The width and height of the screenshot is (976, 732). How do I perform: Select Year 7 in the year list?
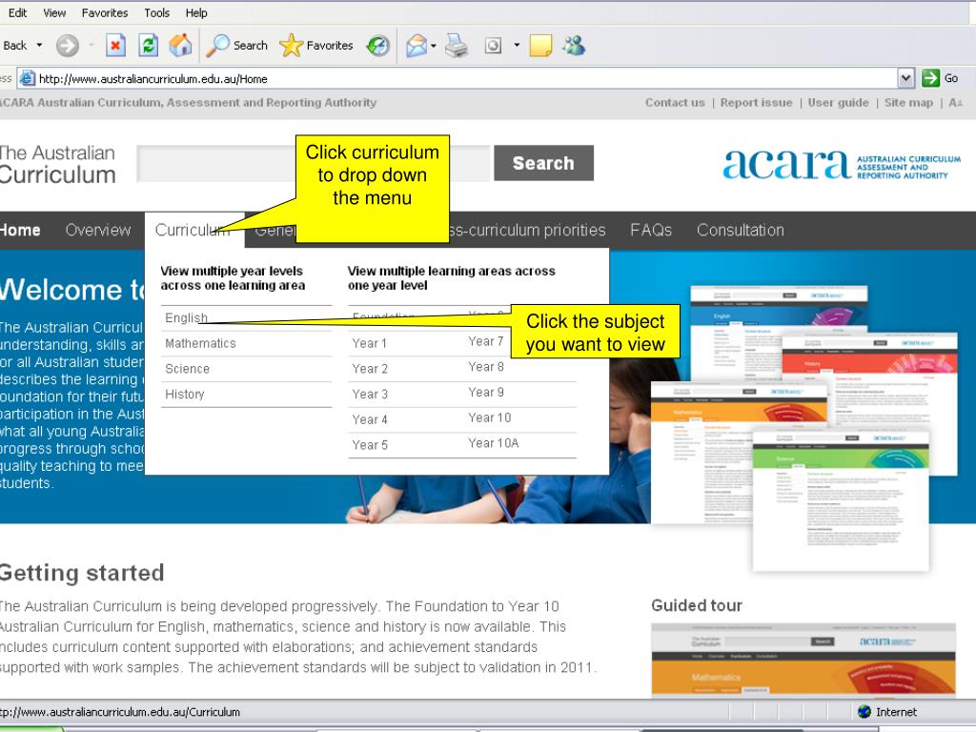[x=486, y=342]
